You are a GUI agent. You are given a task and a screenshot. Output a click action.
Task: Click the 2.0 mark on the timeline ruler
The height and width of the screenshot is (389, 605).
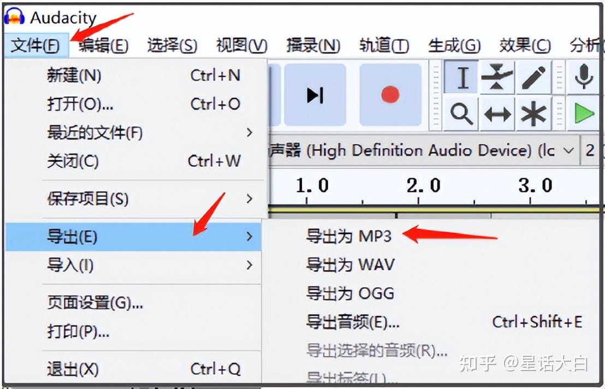coord(424,186)
